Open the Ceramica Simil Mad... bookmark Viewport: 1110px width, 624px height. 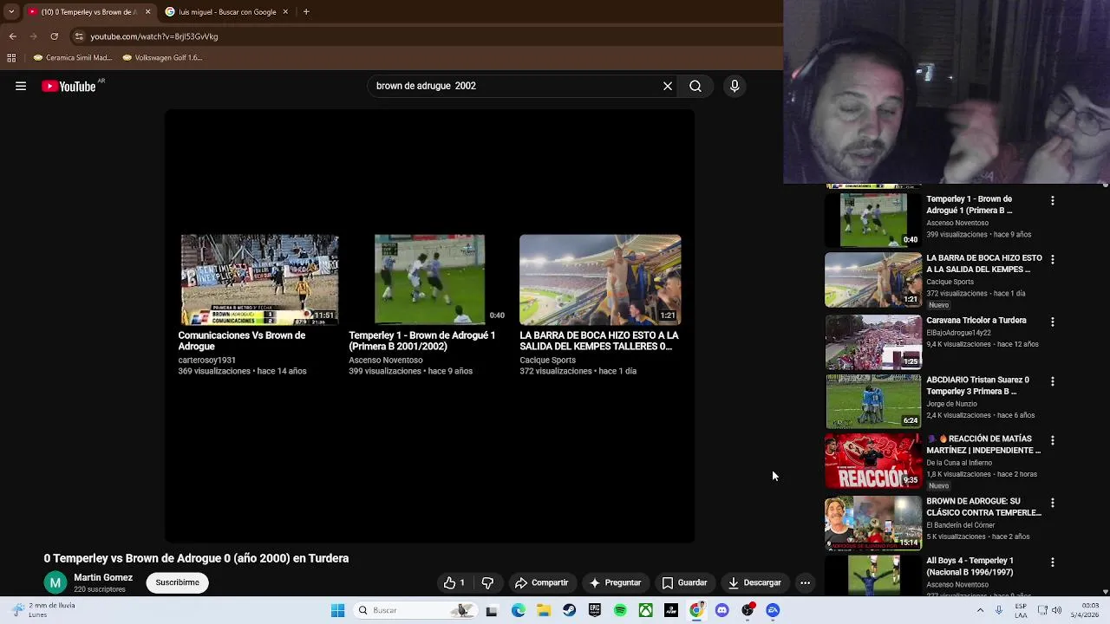[x=73, y=58]
